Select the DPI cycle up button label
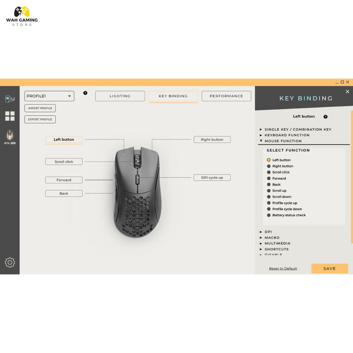353x353 pixels. (212, 177)
